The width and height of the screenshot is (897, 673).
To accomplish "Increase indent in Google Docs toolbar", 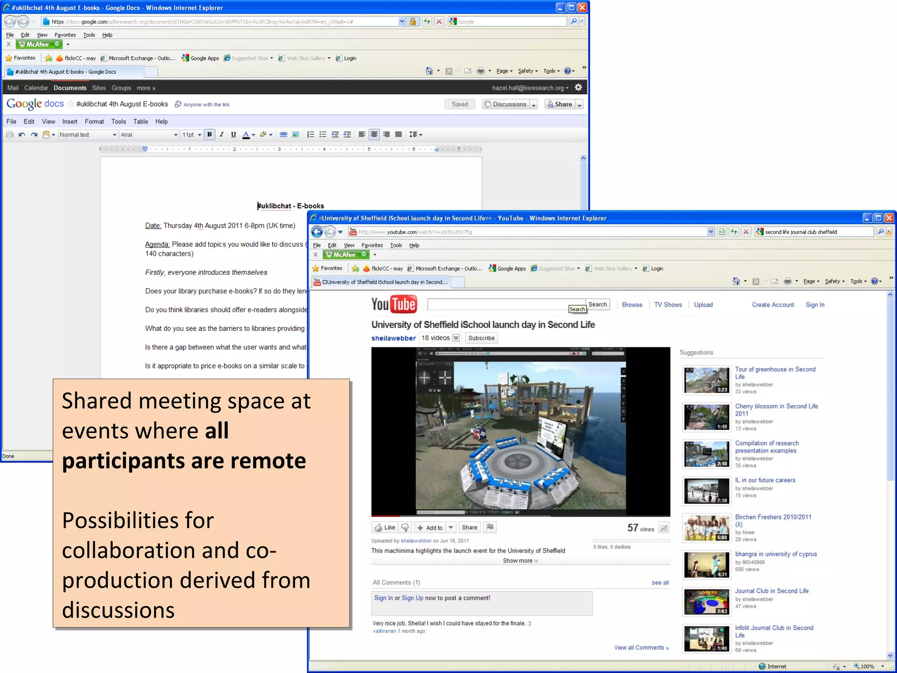I will click(x=347, y=135).
